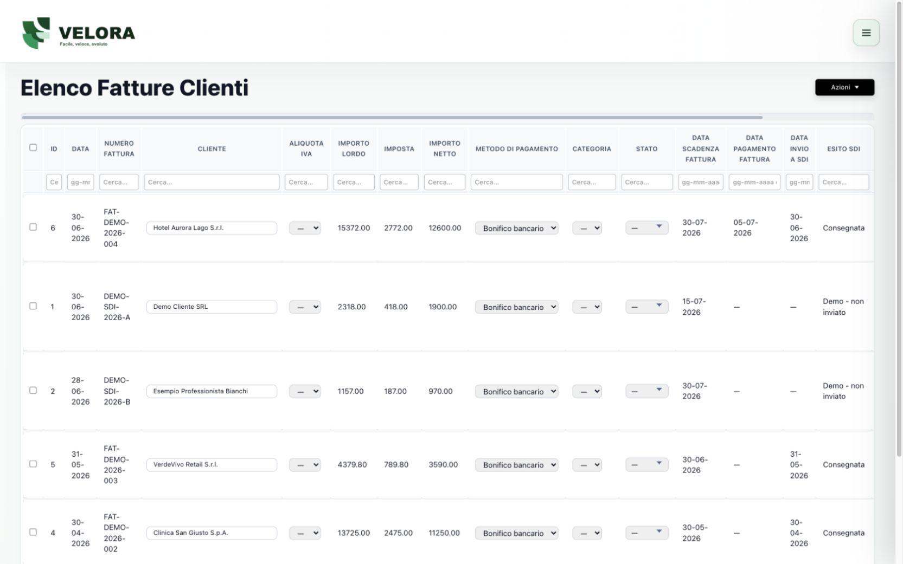Sort by Numero Fattura column header
Viewport: 903px width, 564px height.
(x=119, y=148)
